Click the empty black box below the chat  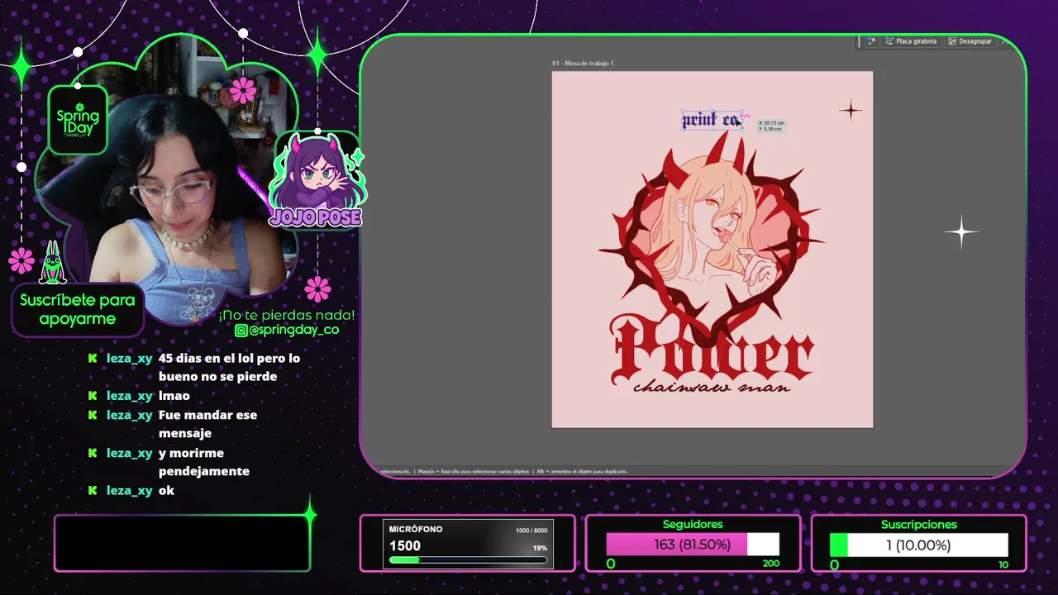click(182, 543)
